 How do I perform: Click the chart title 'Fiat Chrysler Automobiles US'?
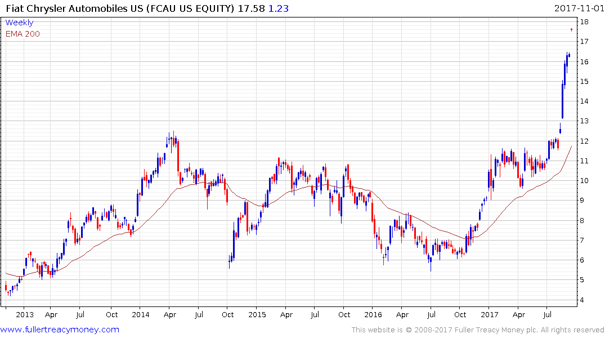pyautogui.click(x=74, y=8)
